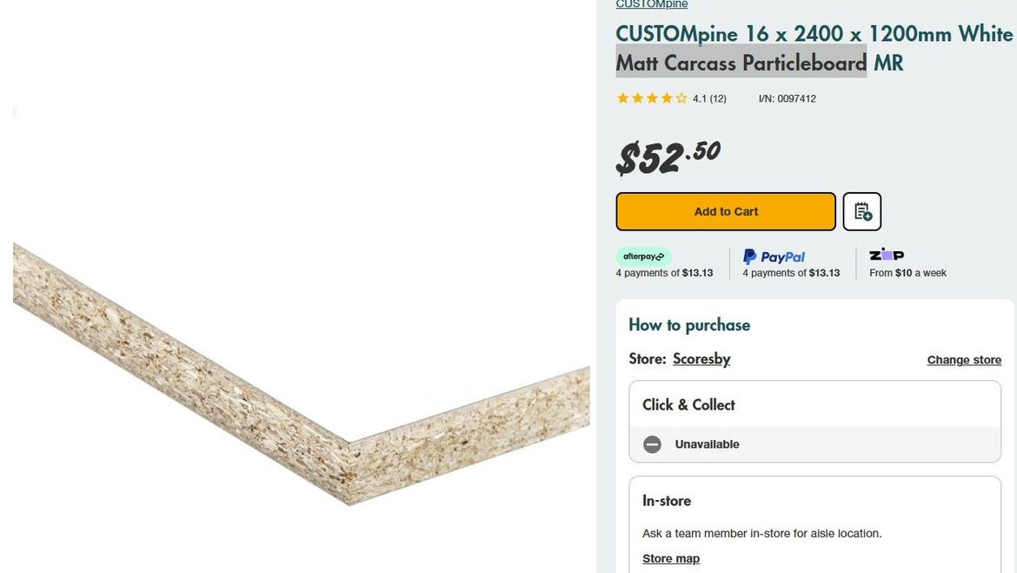1017x573 pixels.
Task: Click Afterpay's 4 payments text
Action: [x=665, y=272]
